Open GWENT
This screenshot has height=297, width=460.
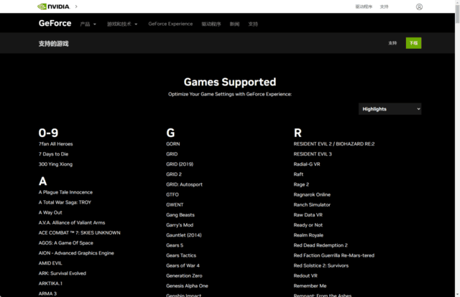tap(175, 204)
